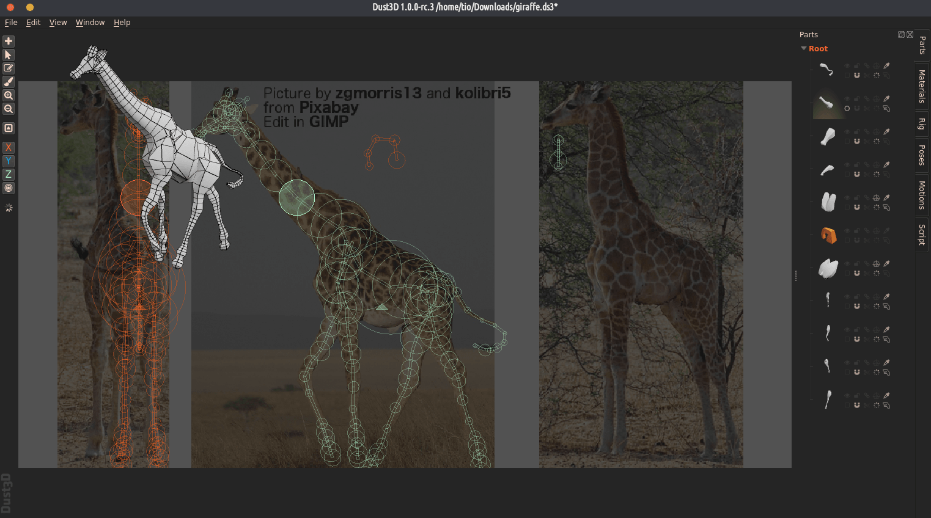Check the checkbox of the two-lobed part
Image resolution: width=931 pixels, height=518 pixels.
[847, 207]
